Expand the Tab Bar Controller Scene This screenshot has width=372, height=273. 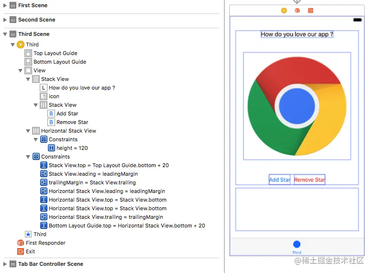[5, 264]
